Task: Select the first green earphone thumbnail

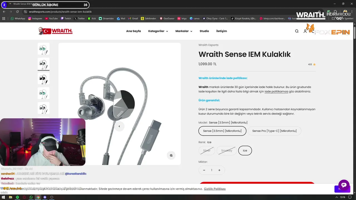Action: click(43, 49)
